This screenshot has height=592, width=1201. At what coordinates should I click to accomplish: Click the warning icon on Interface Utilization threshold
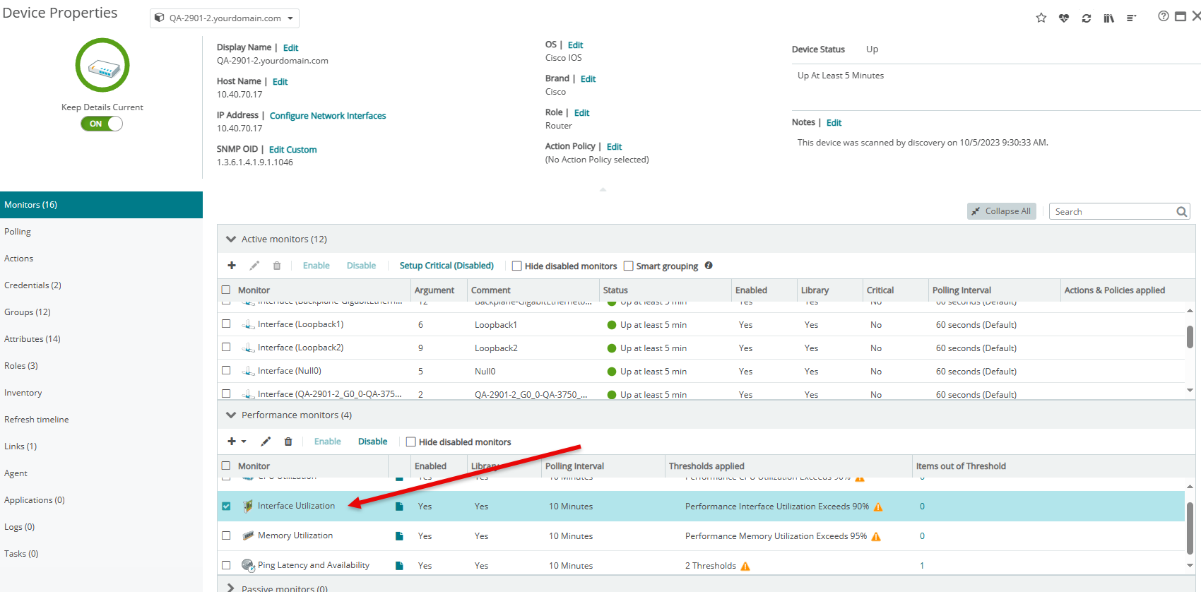[878, 507]
